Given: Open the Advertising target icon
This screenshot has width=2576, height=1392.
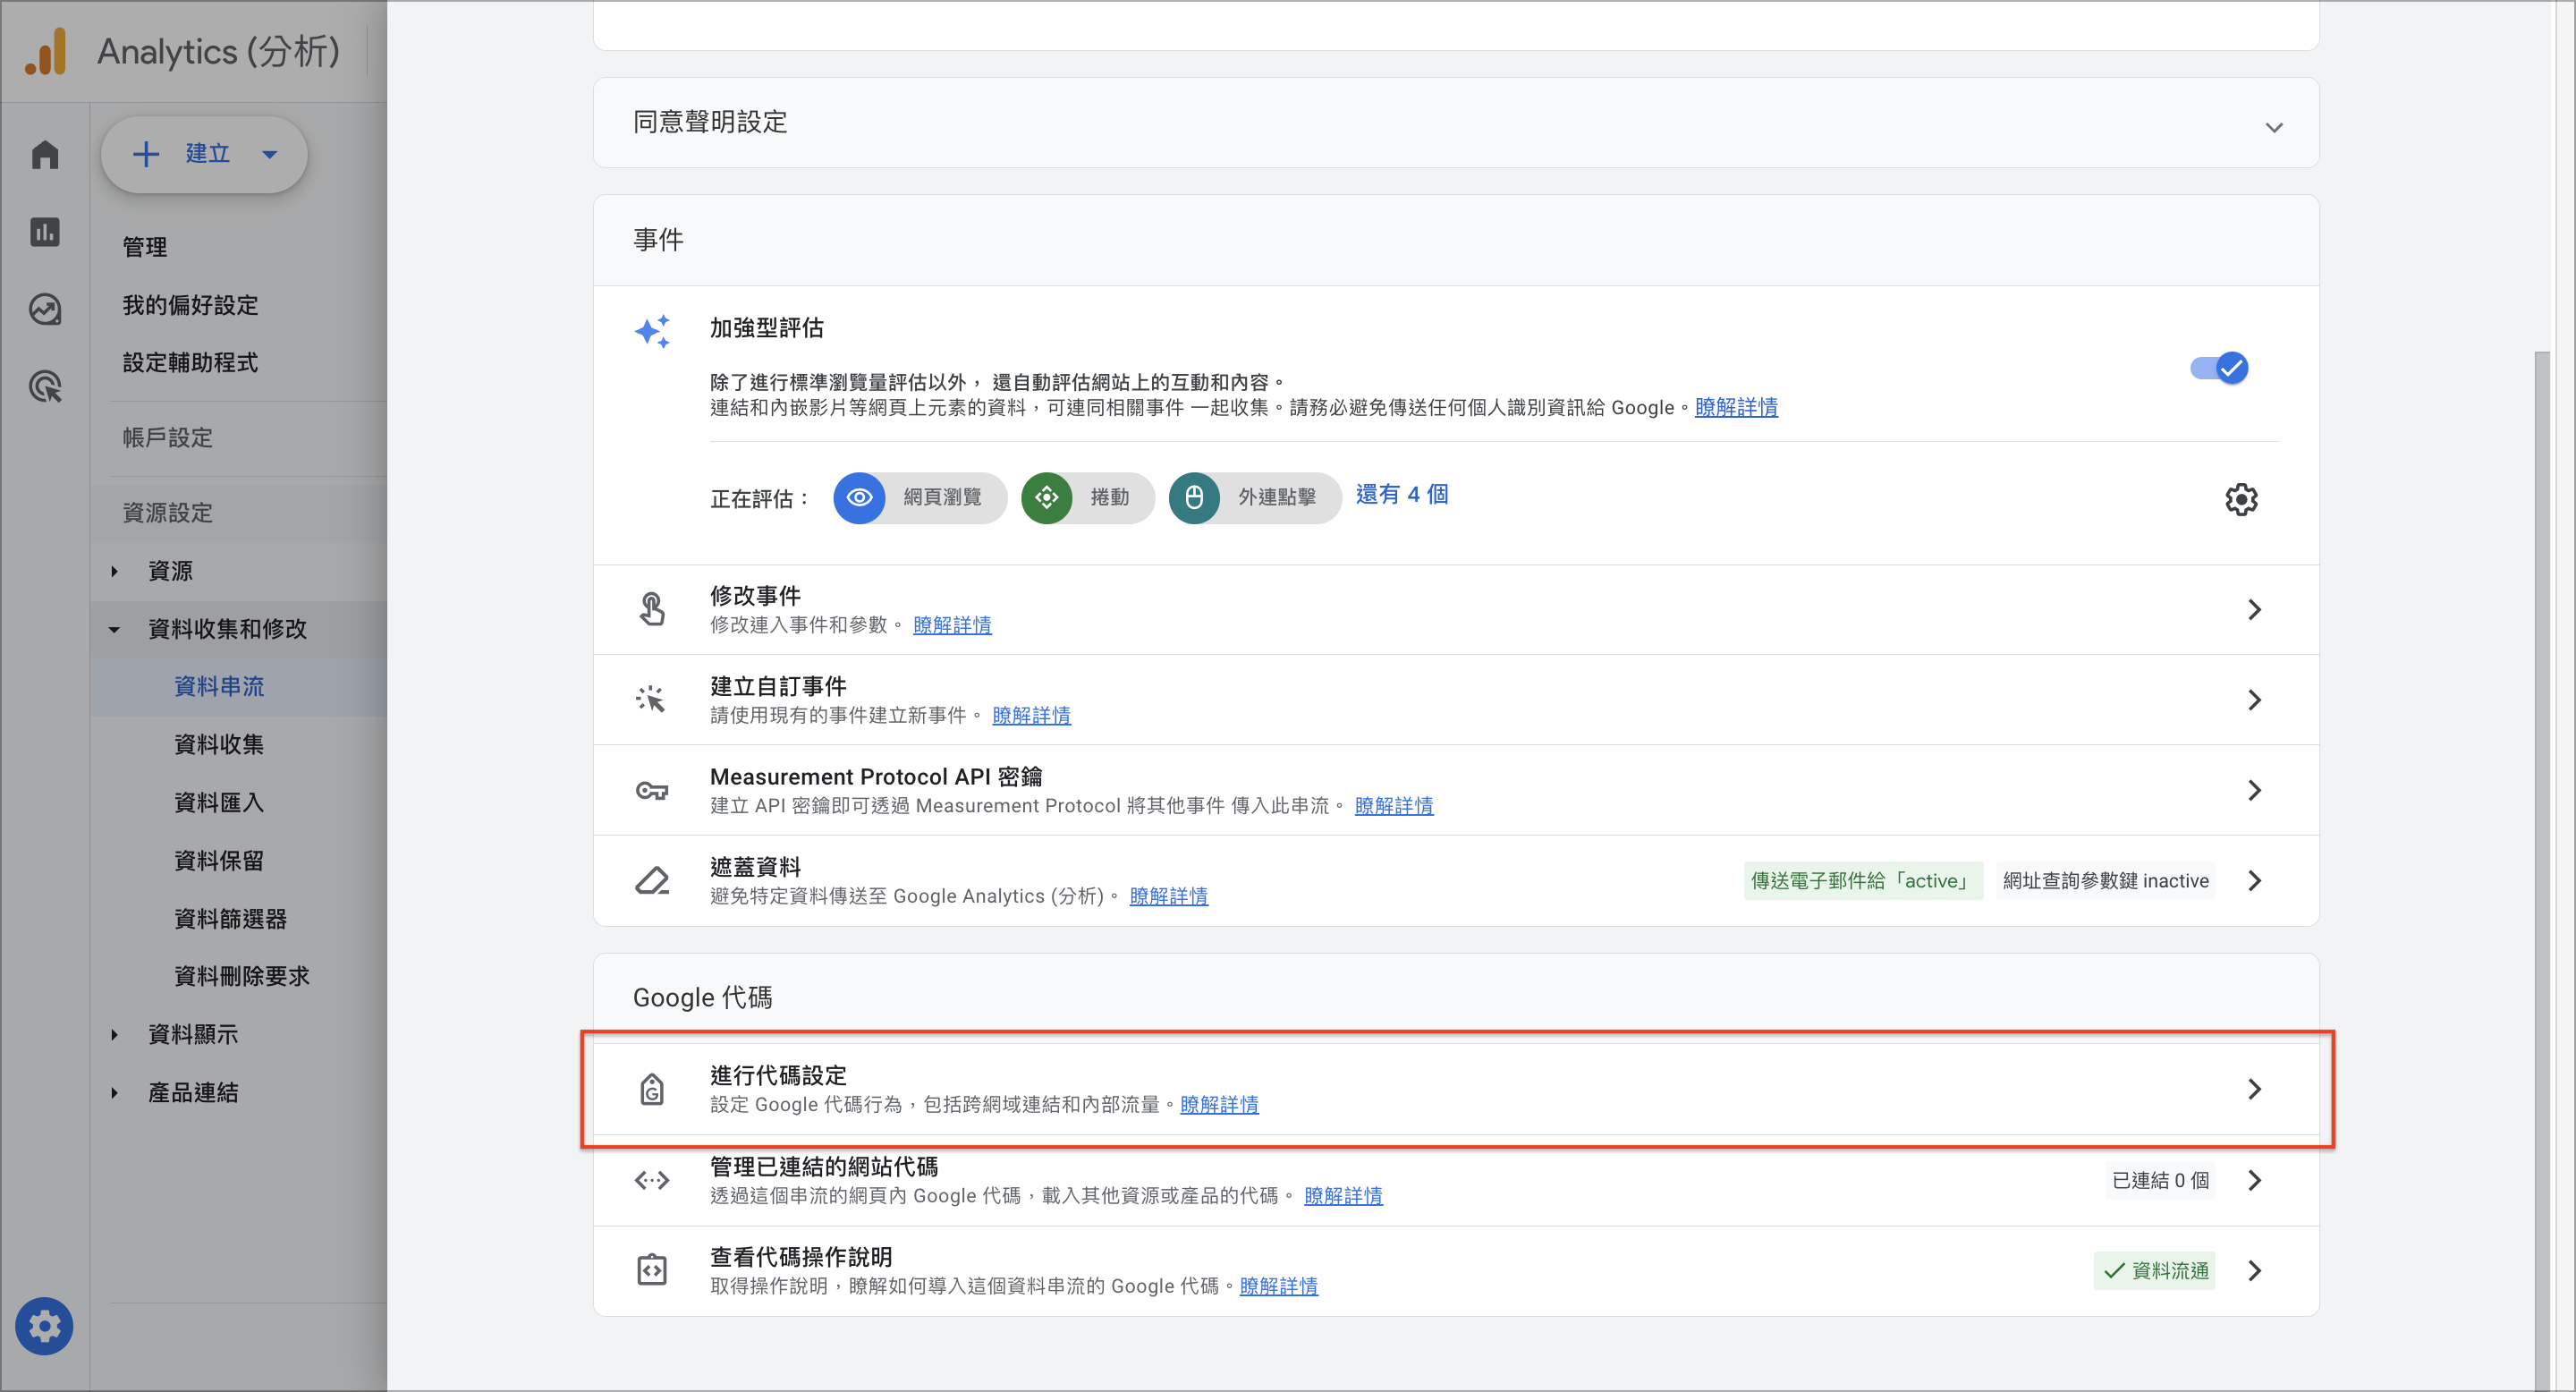Looking at the screenshot, I should point(45,386).
